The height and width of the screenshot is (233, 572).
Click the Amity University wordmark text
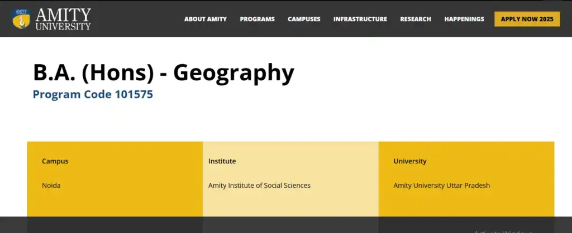pos(63,18)
